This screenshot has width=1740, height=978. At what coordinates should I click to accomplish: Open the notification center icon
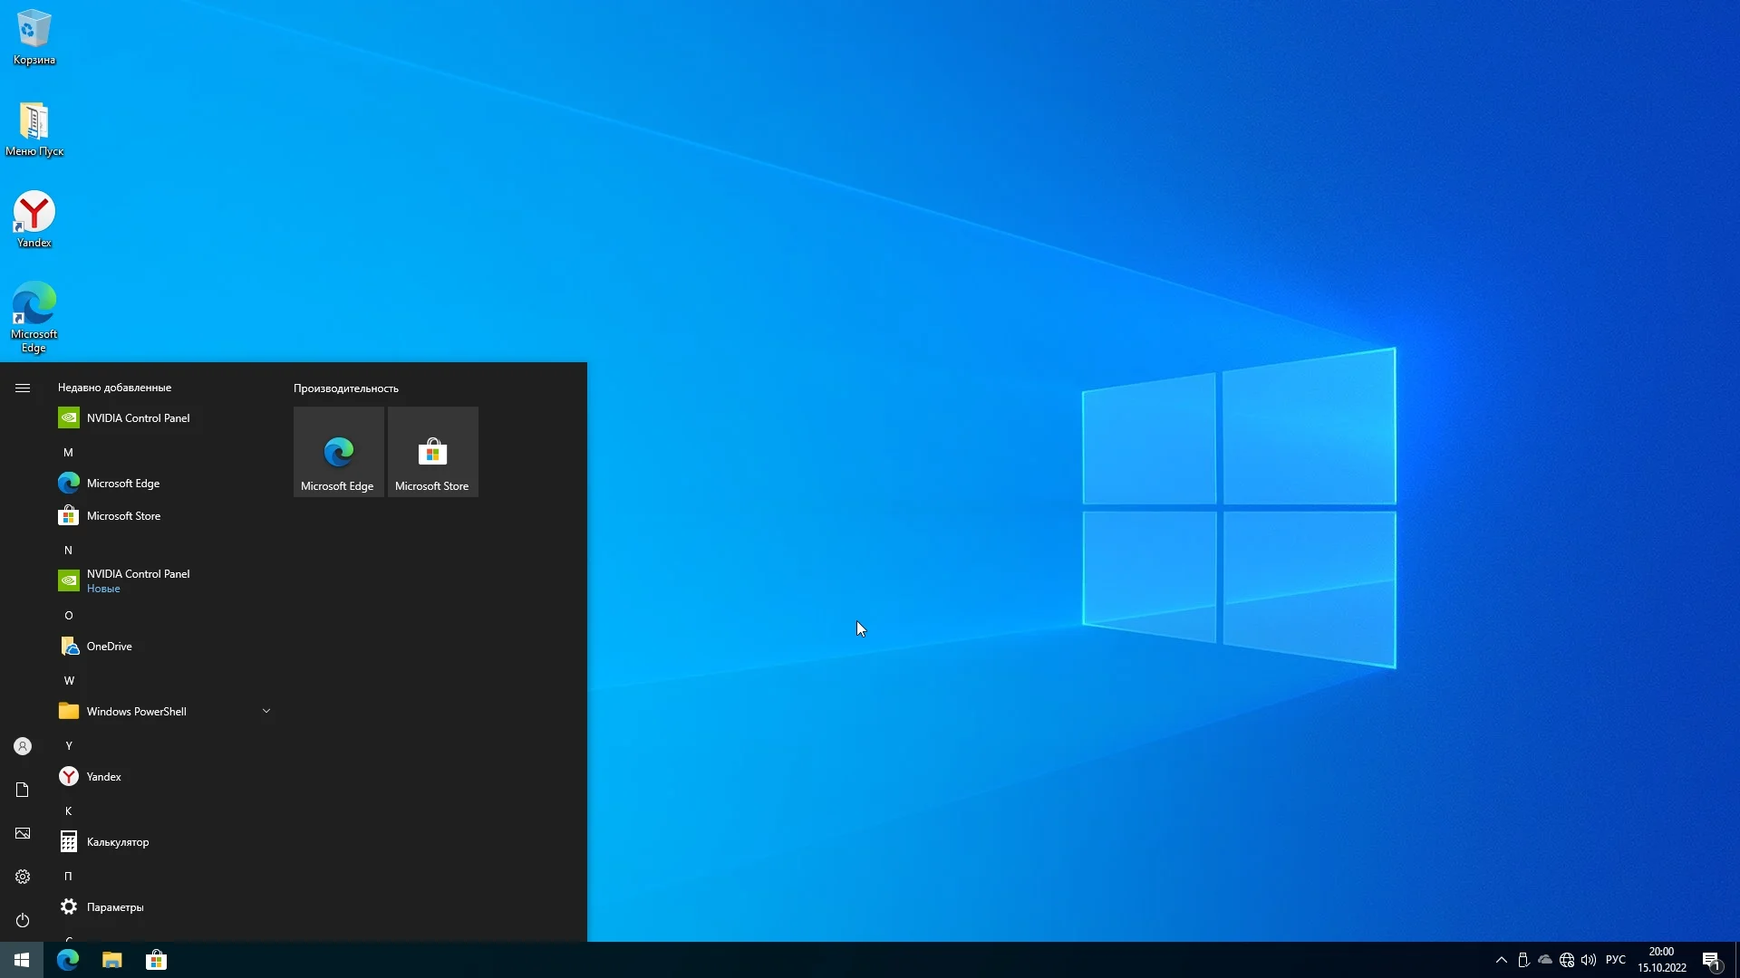point(1710,960)
